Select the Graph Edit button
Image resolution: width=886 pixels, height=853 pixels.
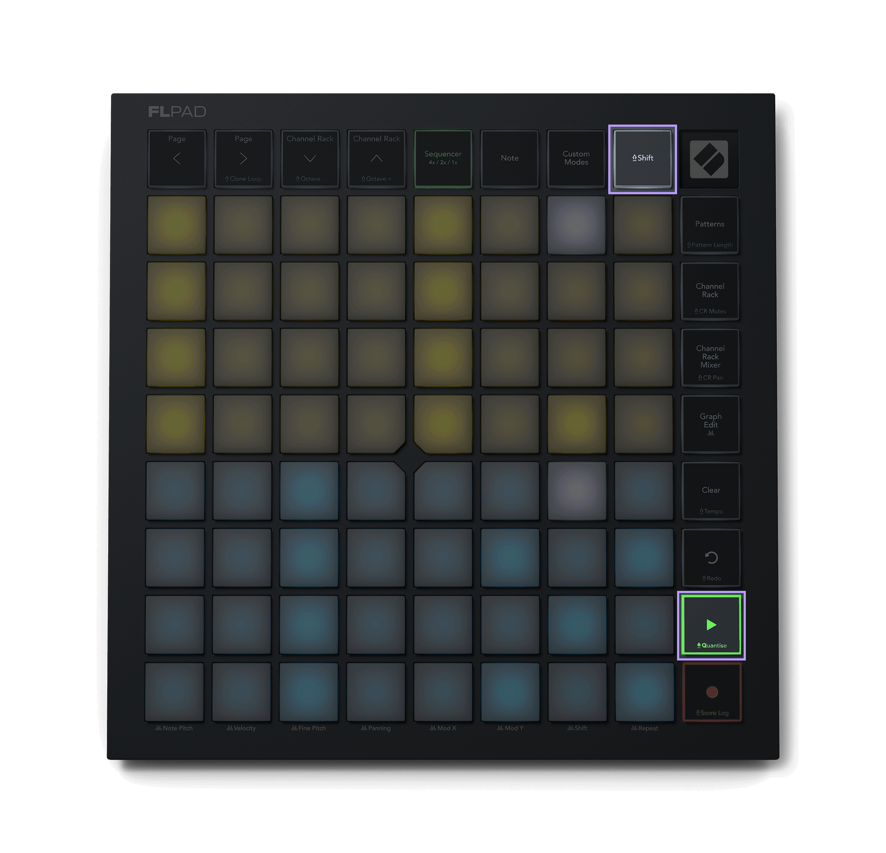pyautogui.click(x=710, y=424)
